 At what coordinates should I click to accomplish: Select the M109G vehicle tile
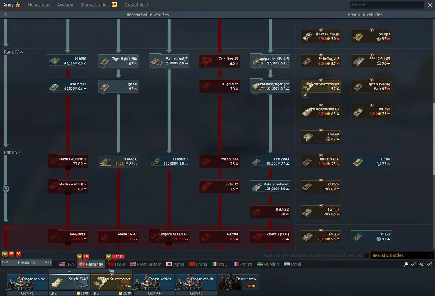(68, 61)
